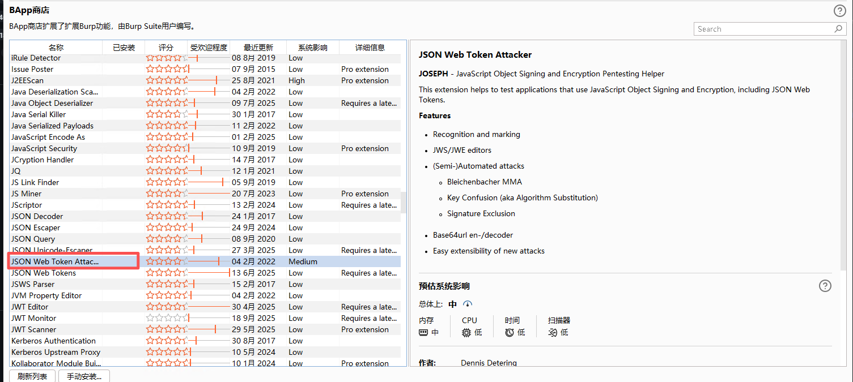This screenshot has height=382, width=853.
Task: Select JWT Scanner extension
Action: point(205,329)
